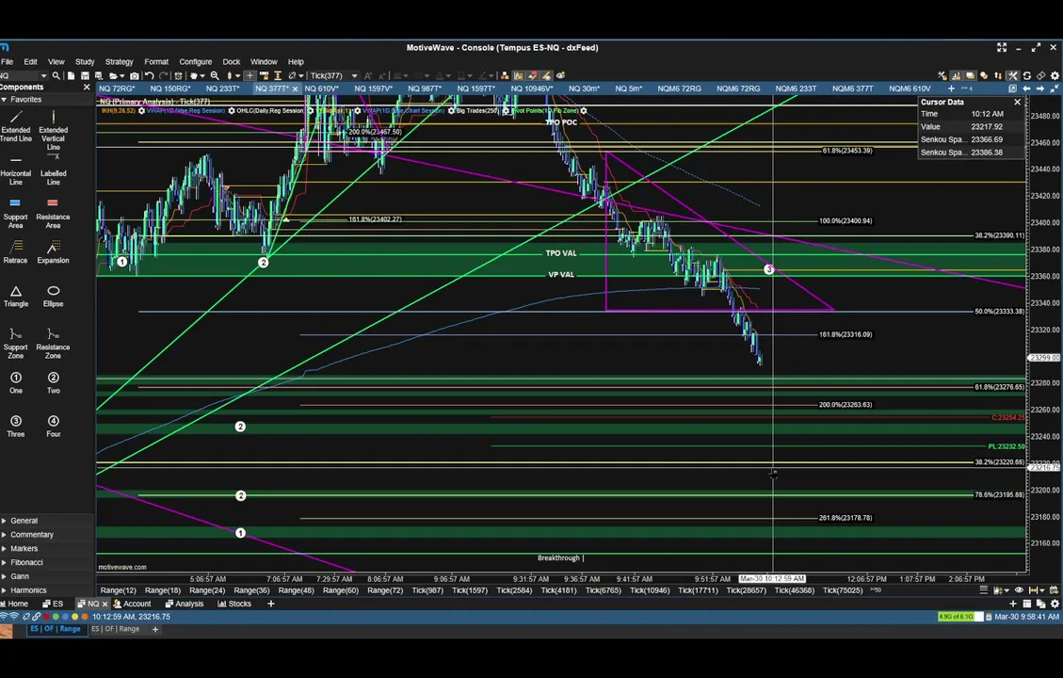Add a new chart tab with plus
Image resolution: width=1063 pixels, height=678 pixels.
tap(950, 89)
